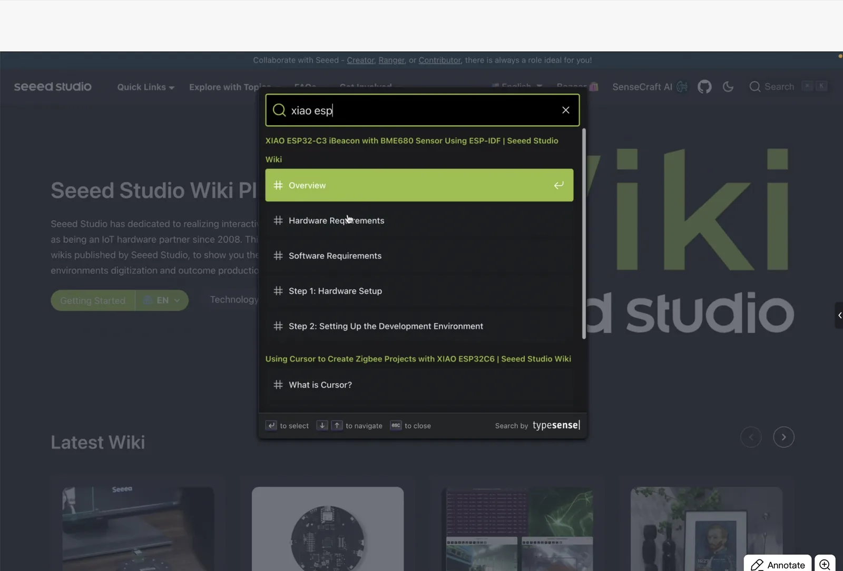
Task: Select the What is Cursor? result
Action: click(419, 385)
